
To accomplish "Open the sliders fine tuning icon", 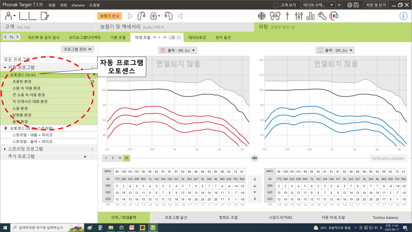I will tap(299, 16).
